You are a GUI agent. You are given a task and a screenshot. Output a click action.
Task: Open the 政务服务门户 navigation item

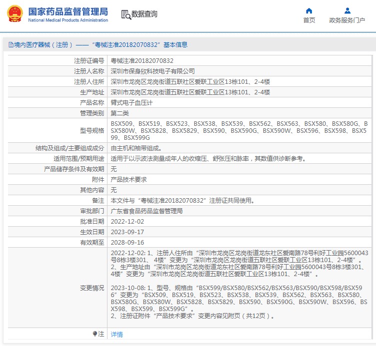click(x=347, y=20)
